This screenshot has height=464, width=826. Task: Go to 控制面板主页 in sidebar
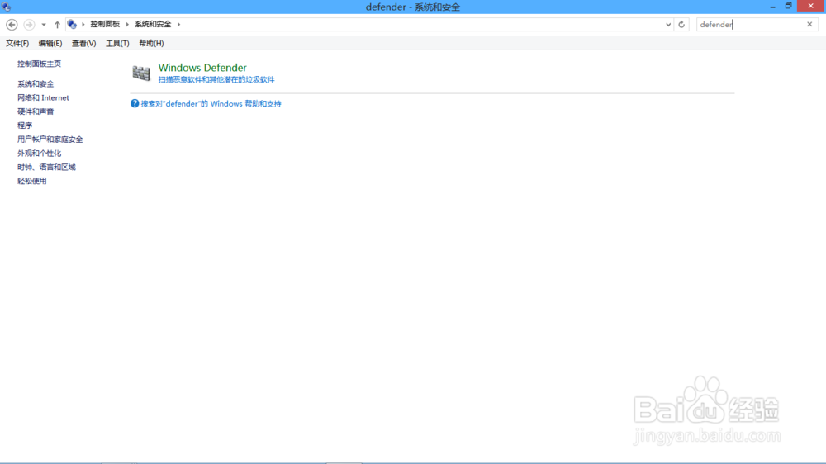[39, 64]
